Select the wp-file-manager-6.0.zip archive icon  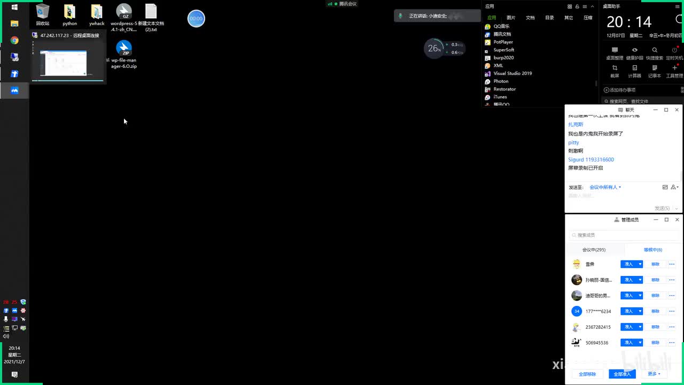124,55
